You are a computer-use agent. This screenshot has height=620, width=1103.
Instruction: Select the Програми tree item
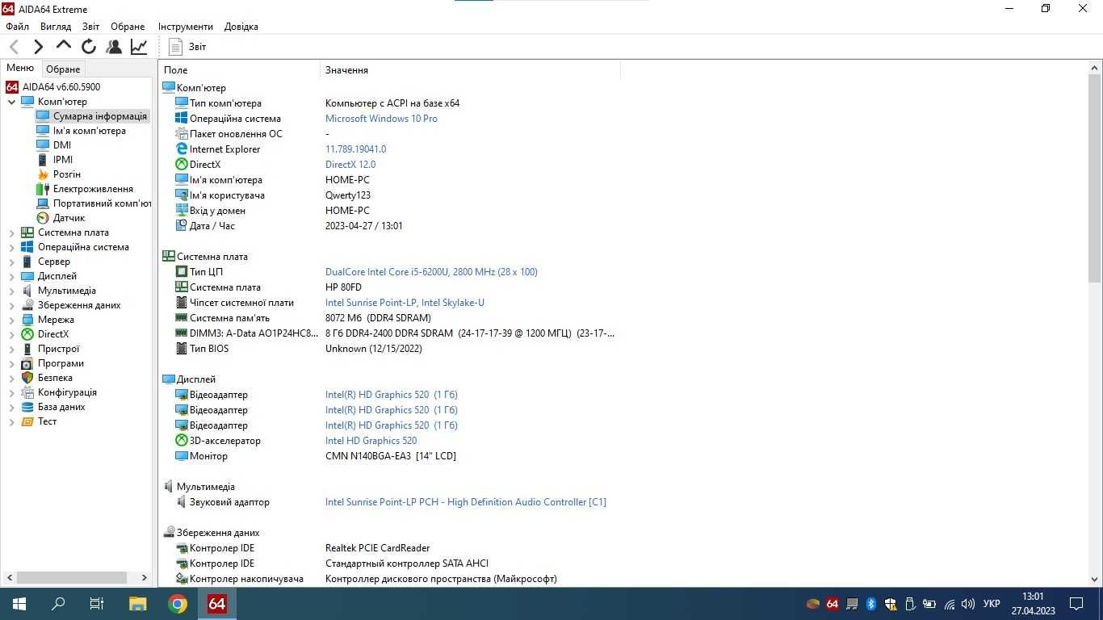61,363
